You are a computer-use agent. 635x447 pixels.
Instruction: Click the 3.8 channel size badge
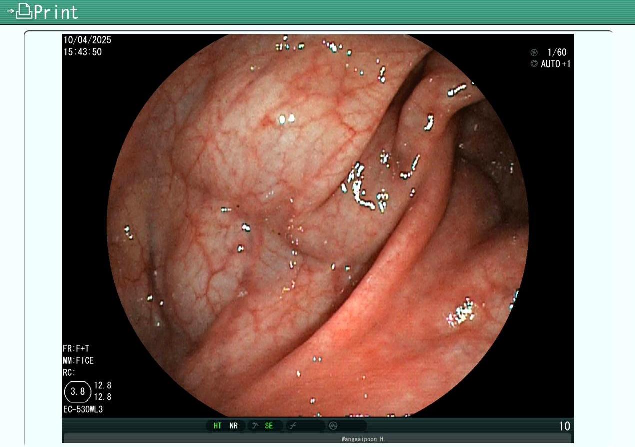click(78, 391)
